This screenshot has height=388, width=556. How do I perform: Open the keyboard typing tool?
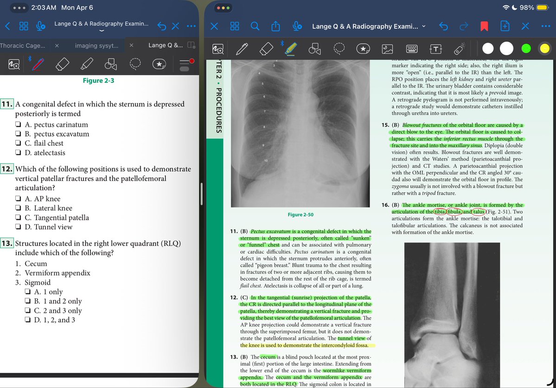click(x=412, y=49)
